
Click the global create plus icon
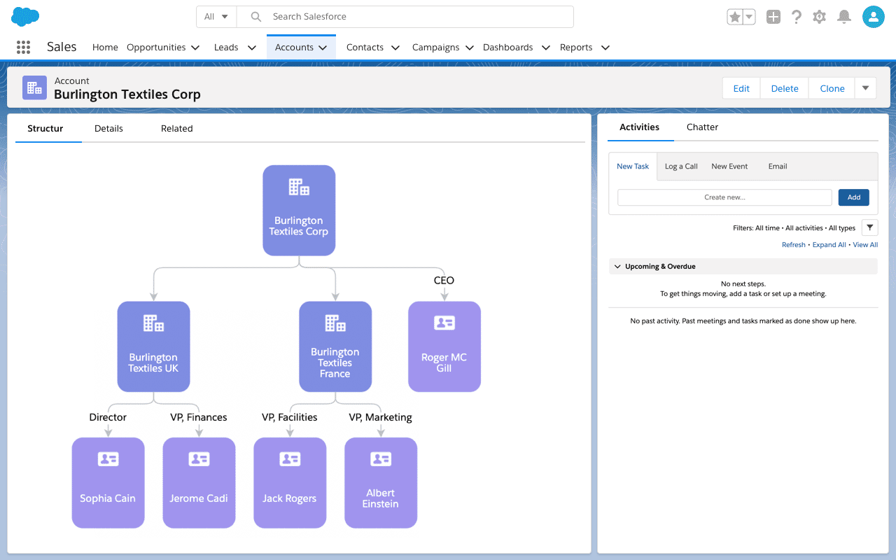[x=773, y=17]
